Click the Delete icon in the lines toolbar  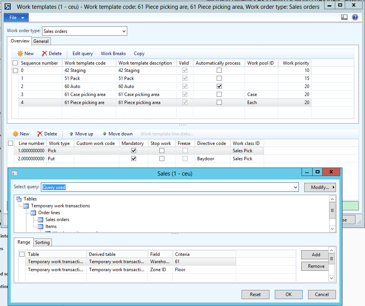tap(40, 134)
